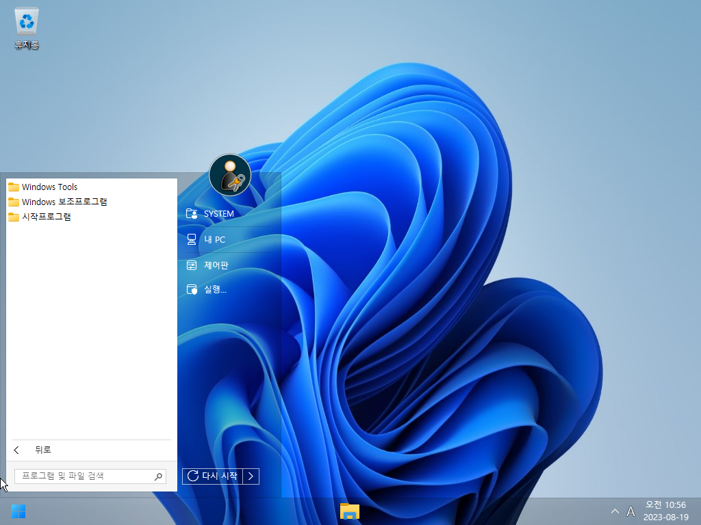Screen dimensions: 701x525
Task: Open the 시작프로그램 folder
Action: (92, 217)
